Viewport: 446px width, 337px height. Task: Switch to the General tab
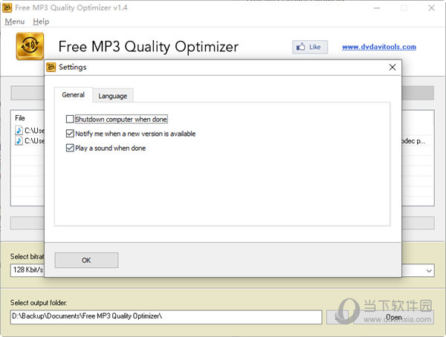73,94
